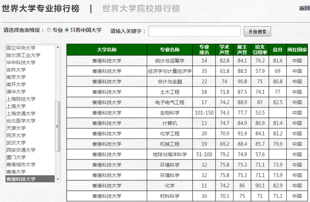
Task: Click the 土木工程 major cell
Action: tap(169, 92)
